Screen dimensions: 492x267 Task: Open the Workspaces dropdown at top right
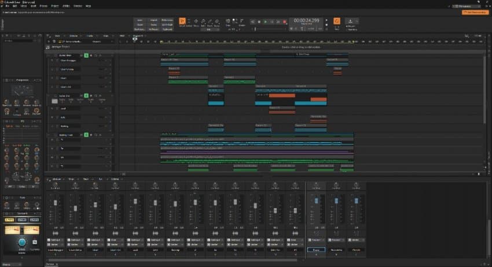467,6
